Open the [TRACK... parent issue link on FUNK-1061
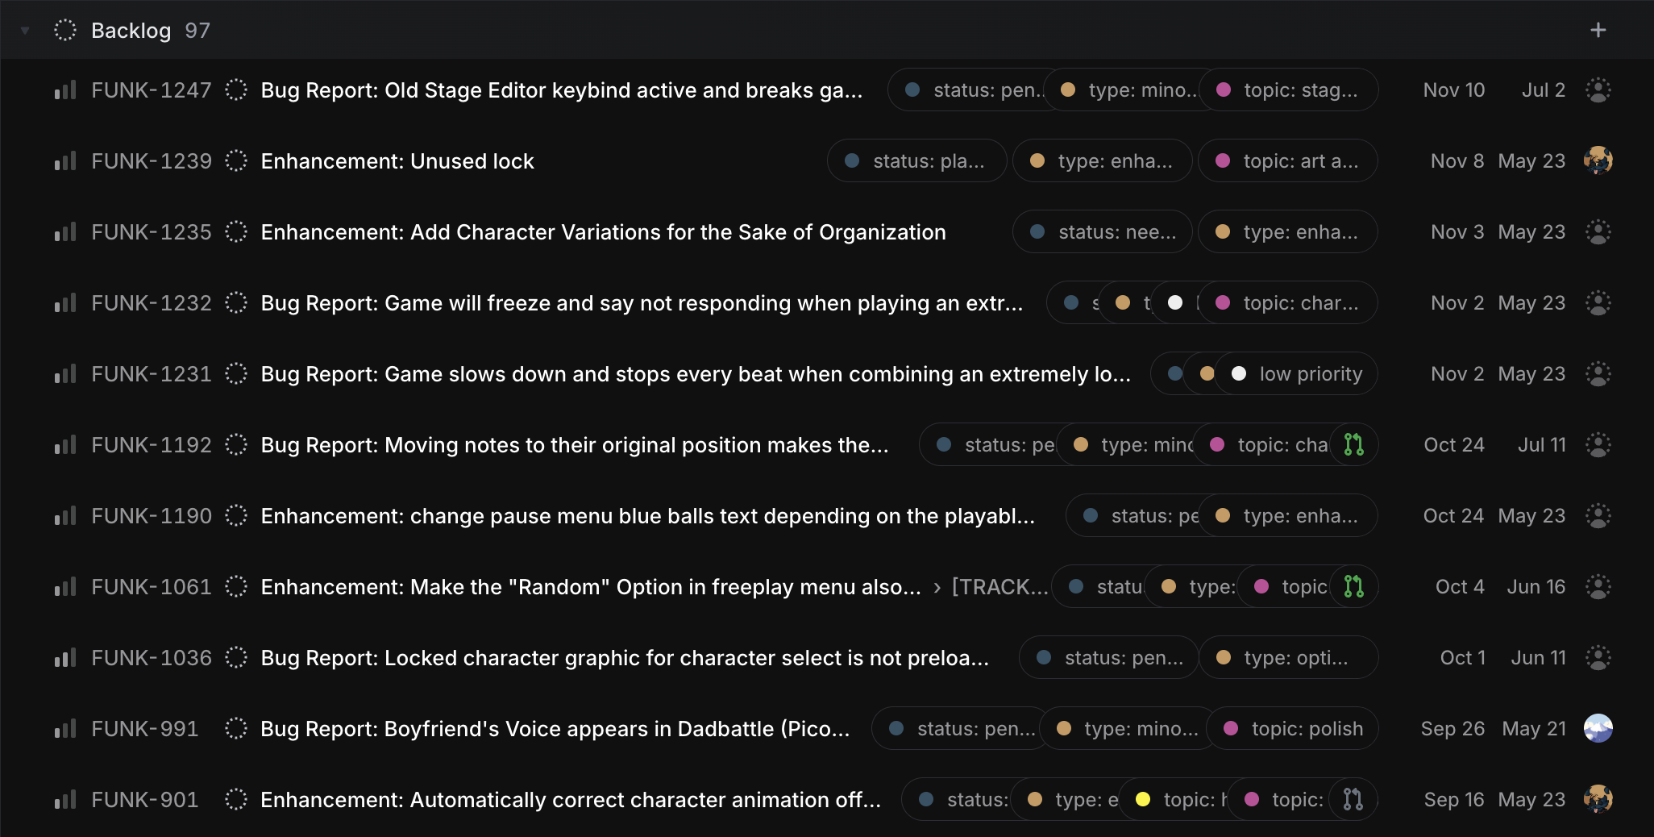The width and height of the screenshot is (1654, 837). (999, 587)
